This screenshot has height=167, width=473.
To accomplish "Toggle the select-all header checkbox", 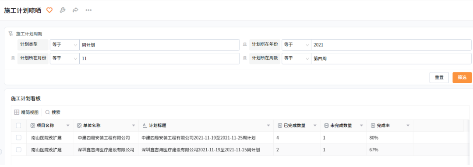I will 19,126.
